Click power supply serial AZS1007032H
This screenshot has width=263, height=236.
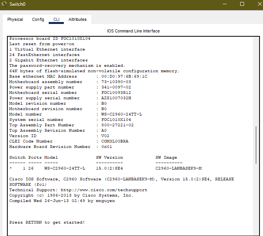[116, 98]
